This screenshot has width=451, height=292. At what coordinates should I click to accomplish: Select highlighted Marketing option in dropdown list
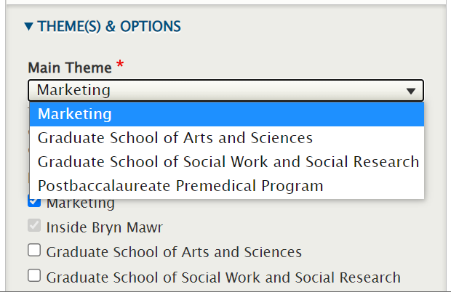click(75, 114)
